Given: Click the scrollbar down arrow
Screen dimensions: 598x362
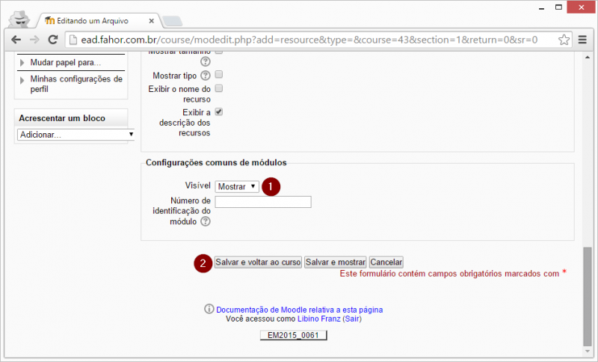Looking at the screenshot, I should (588, 351).
